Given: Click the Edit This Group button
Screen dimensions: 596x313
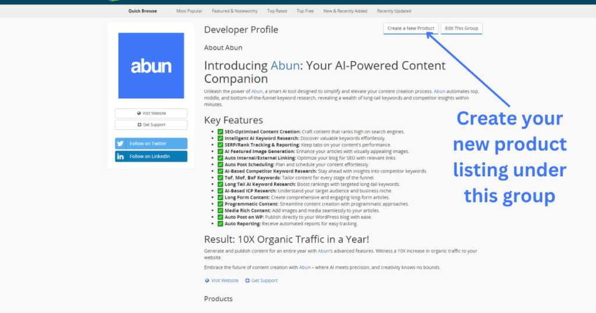Looking at the screenshot, I should [462, 28].
